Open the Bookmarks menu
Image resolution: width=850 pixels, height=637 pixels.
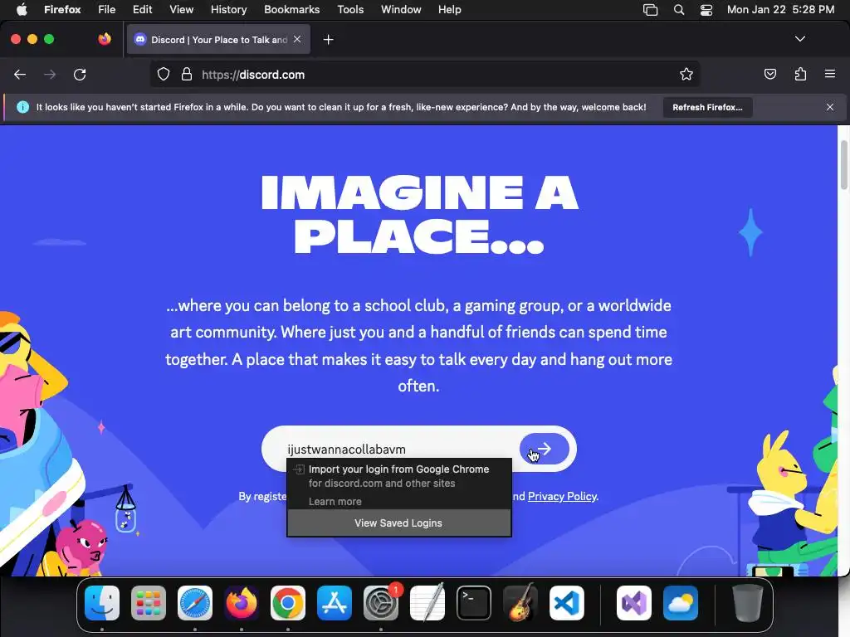click(x=291, y=10)
